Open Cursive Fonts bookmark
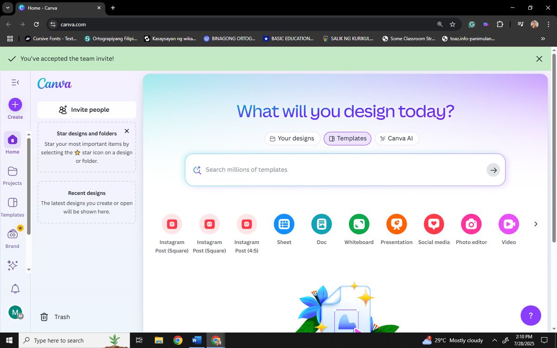Image resolution: width=557 pixels, height=348 pixels. click(x=51, y=39)
